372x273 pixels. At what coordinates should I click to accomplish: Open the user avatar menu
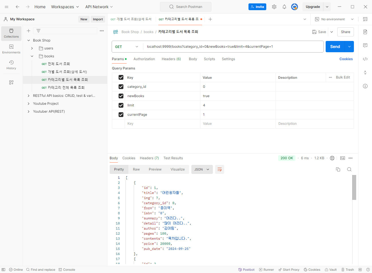(295, 7)
